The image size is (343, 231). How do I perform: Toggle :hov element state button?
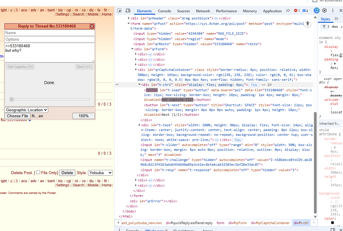pyautogui.click(x=335, y=27)
